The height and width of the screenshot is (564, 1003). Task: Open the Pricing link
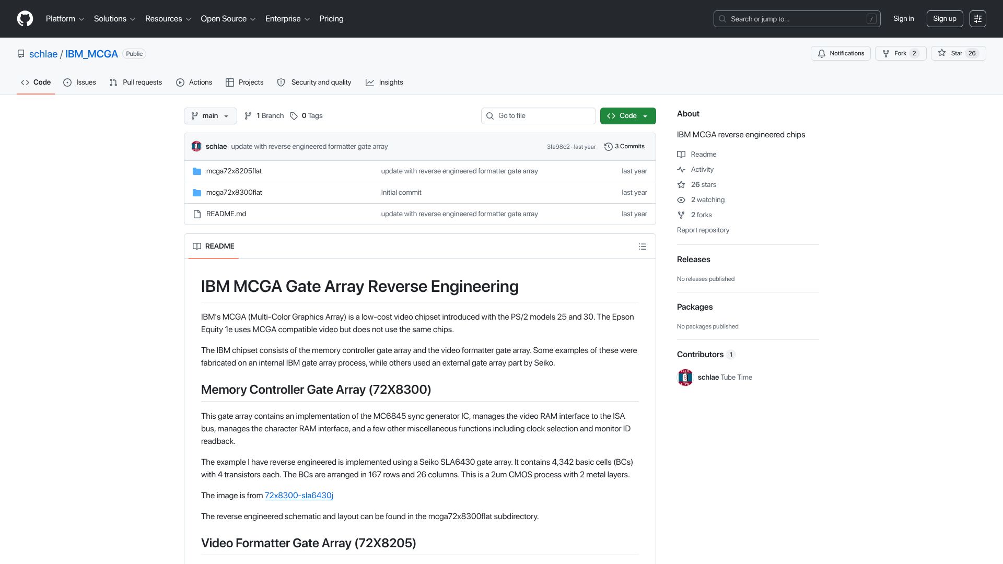[x=331, y=19]
